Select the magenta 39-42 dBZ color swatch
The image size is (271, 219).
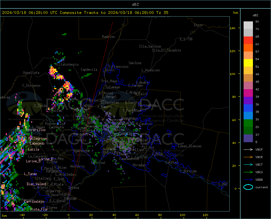point(248,93)
